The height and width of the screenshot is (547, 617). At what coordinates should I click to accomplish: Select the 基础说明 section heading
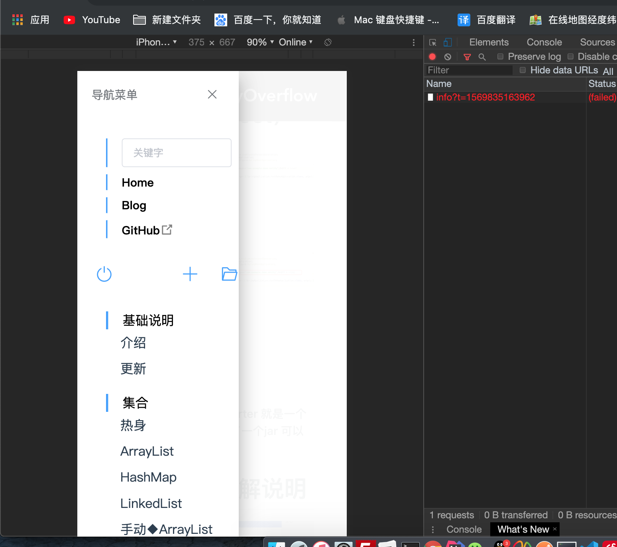click(x=148, y=320)
